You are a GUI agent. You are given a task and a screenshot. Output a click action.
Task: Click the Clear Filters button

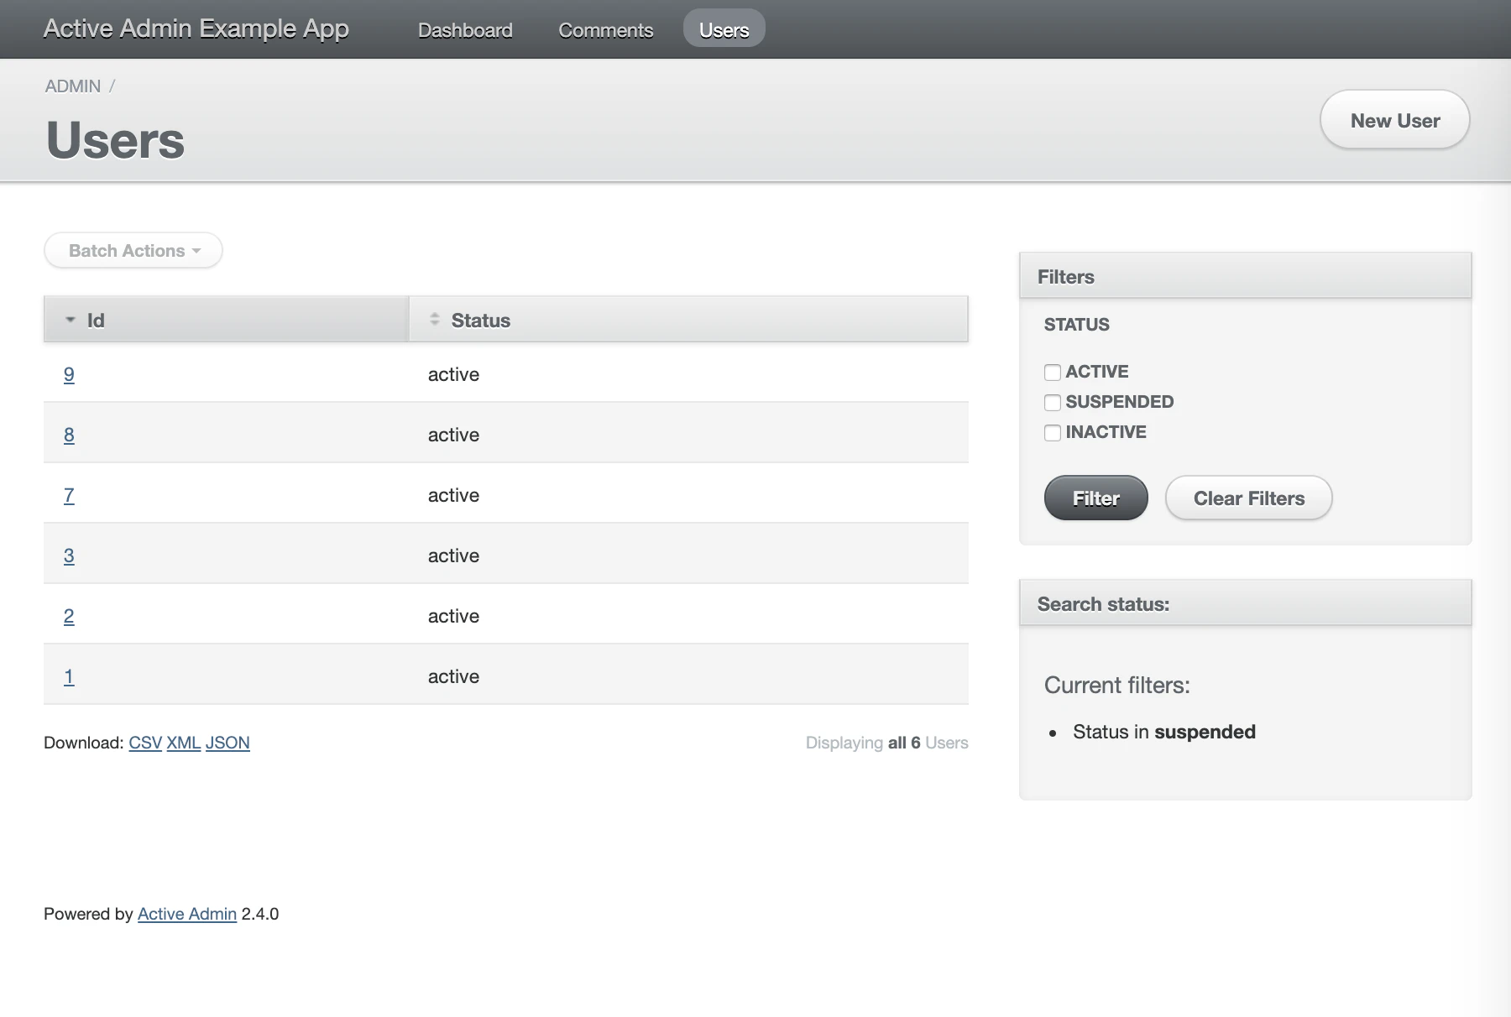click(x=1248, y=498)
